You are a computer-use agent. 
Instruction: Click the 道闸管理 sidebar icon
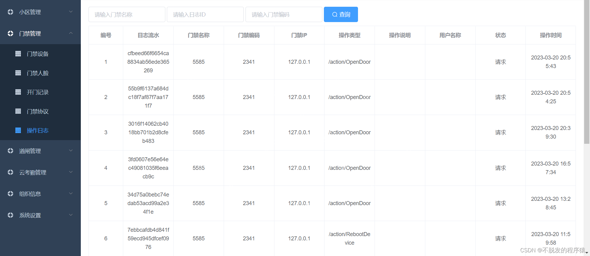10,151
